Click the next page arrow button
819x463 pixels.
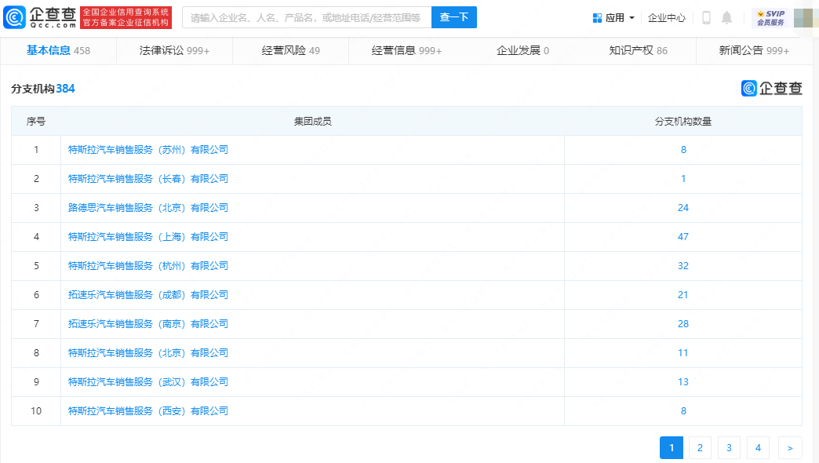(x=790, y=448)
